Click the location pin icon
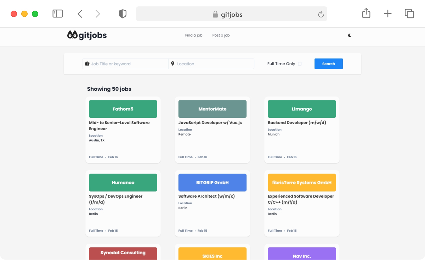The height and width of the screenshot is (260, 425). 173,63
